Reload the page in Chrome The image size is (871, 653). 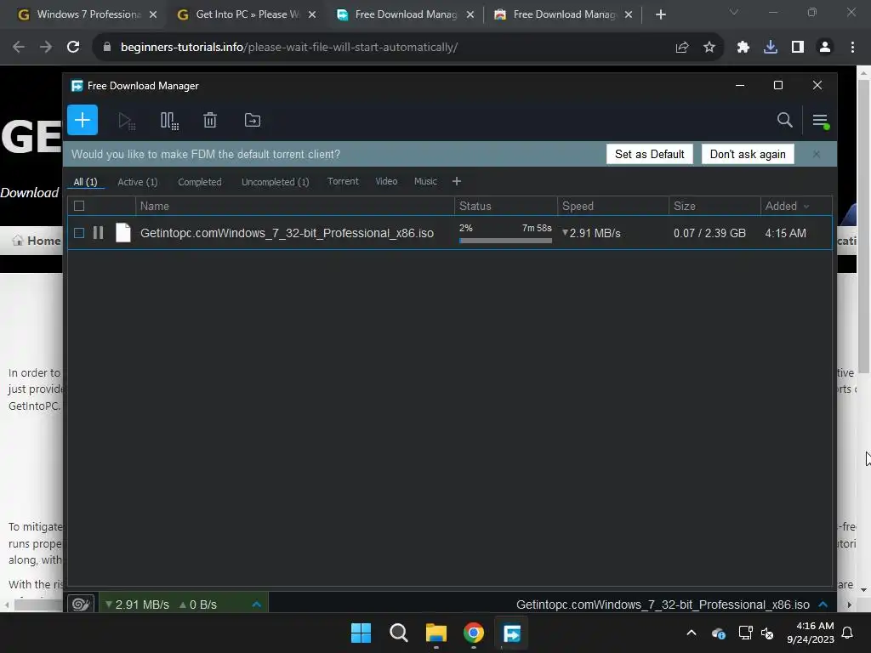(73, 48)
